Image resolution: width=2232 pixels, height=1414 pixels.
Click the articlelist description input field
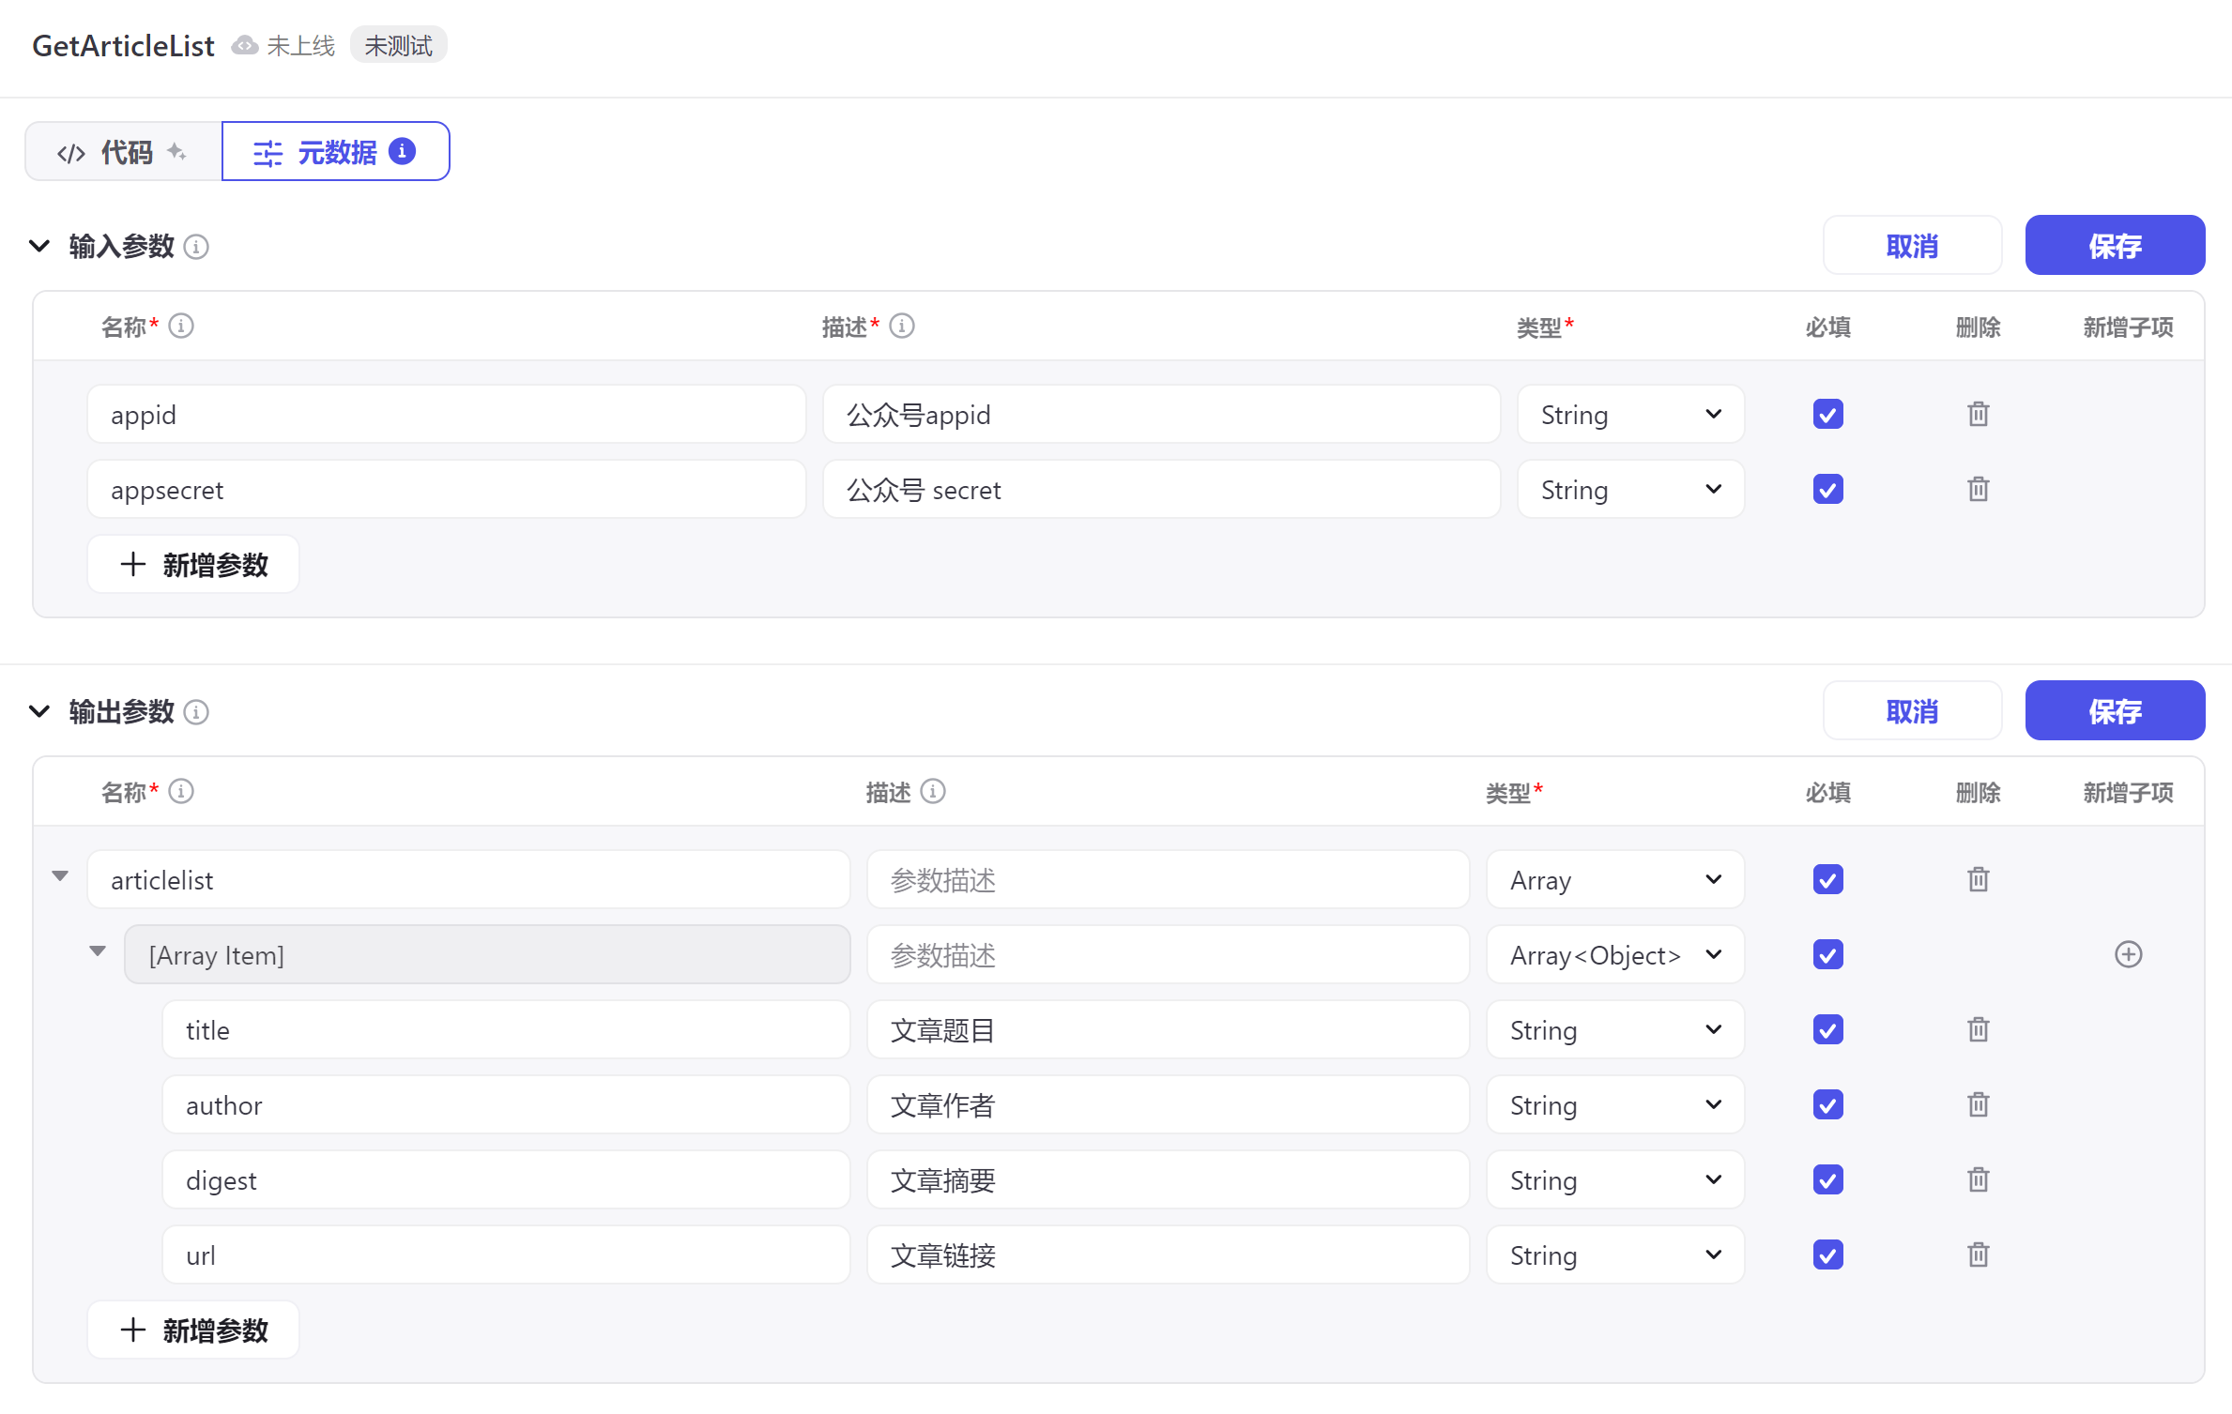(x=1167, y=879)
